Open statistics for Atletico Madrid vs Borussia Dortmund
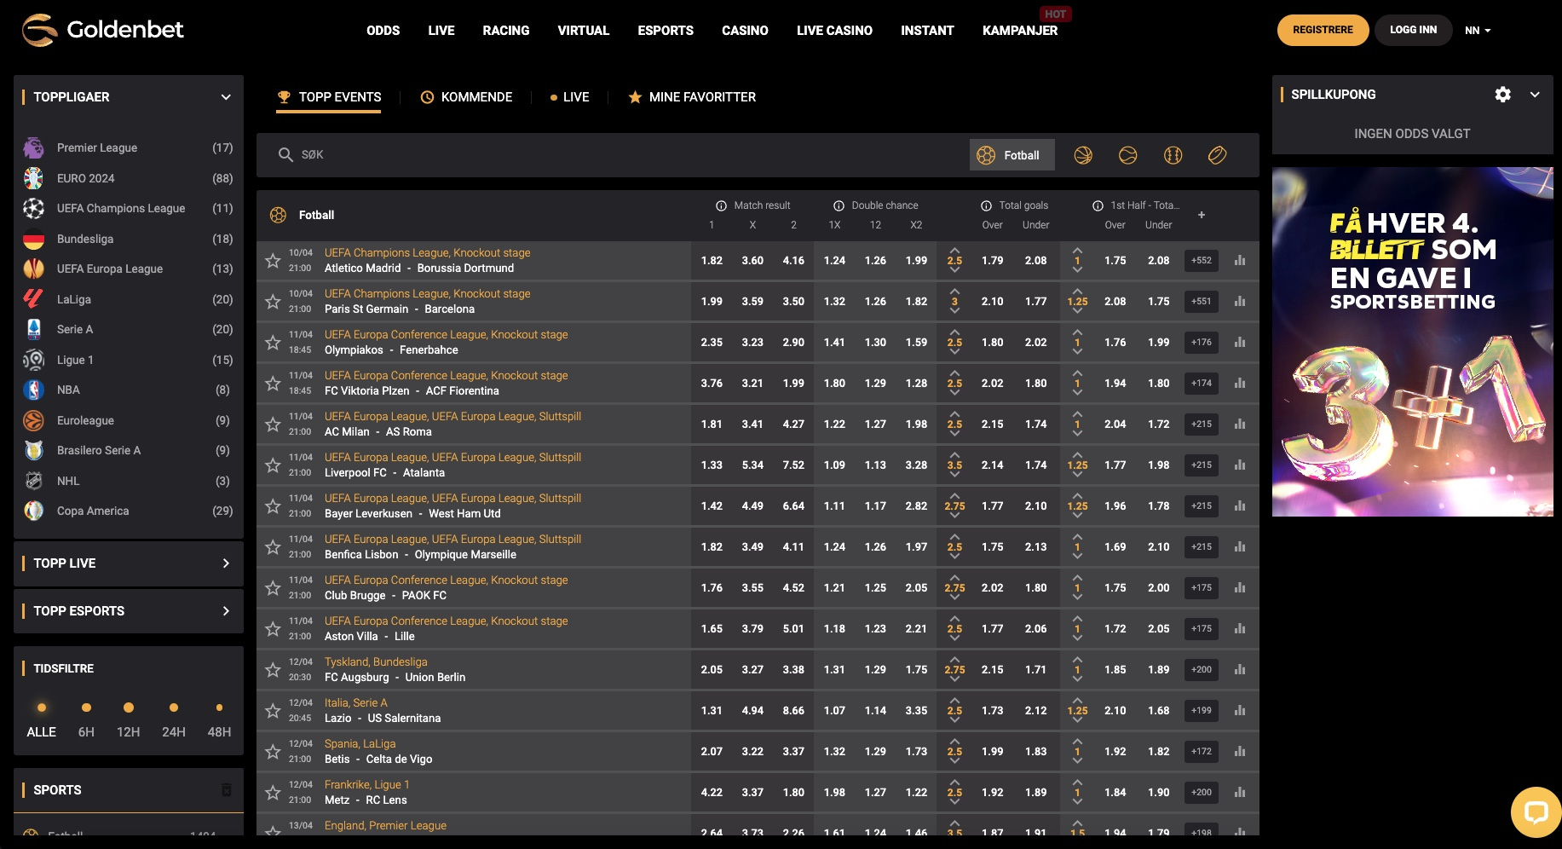 click(1240, 260)
